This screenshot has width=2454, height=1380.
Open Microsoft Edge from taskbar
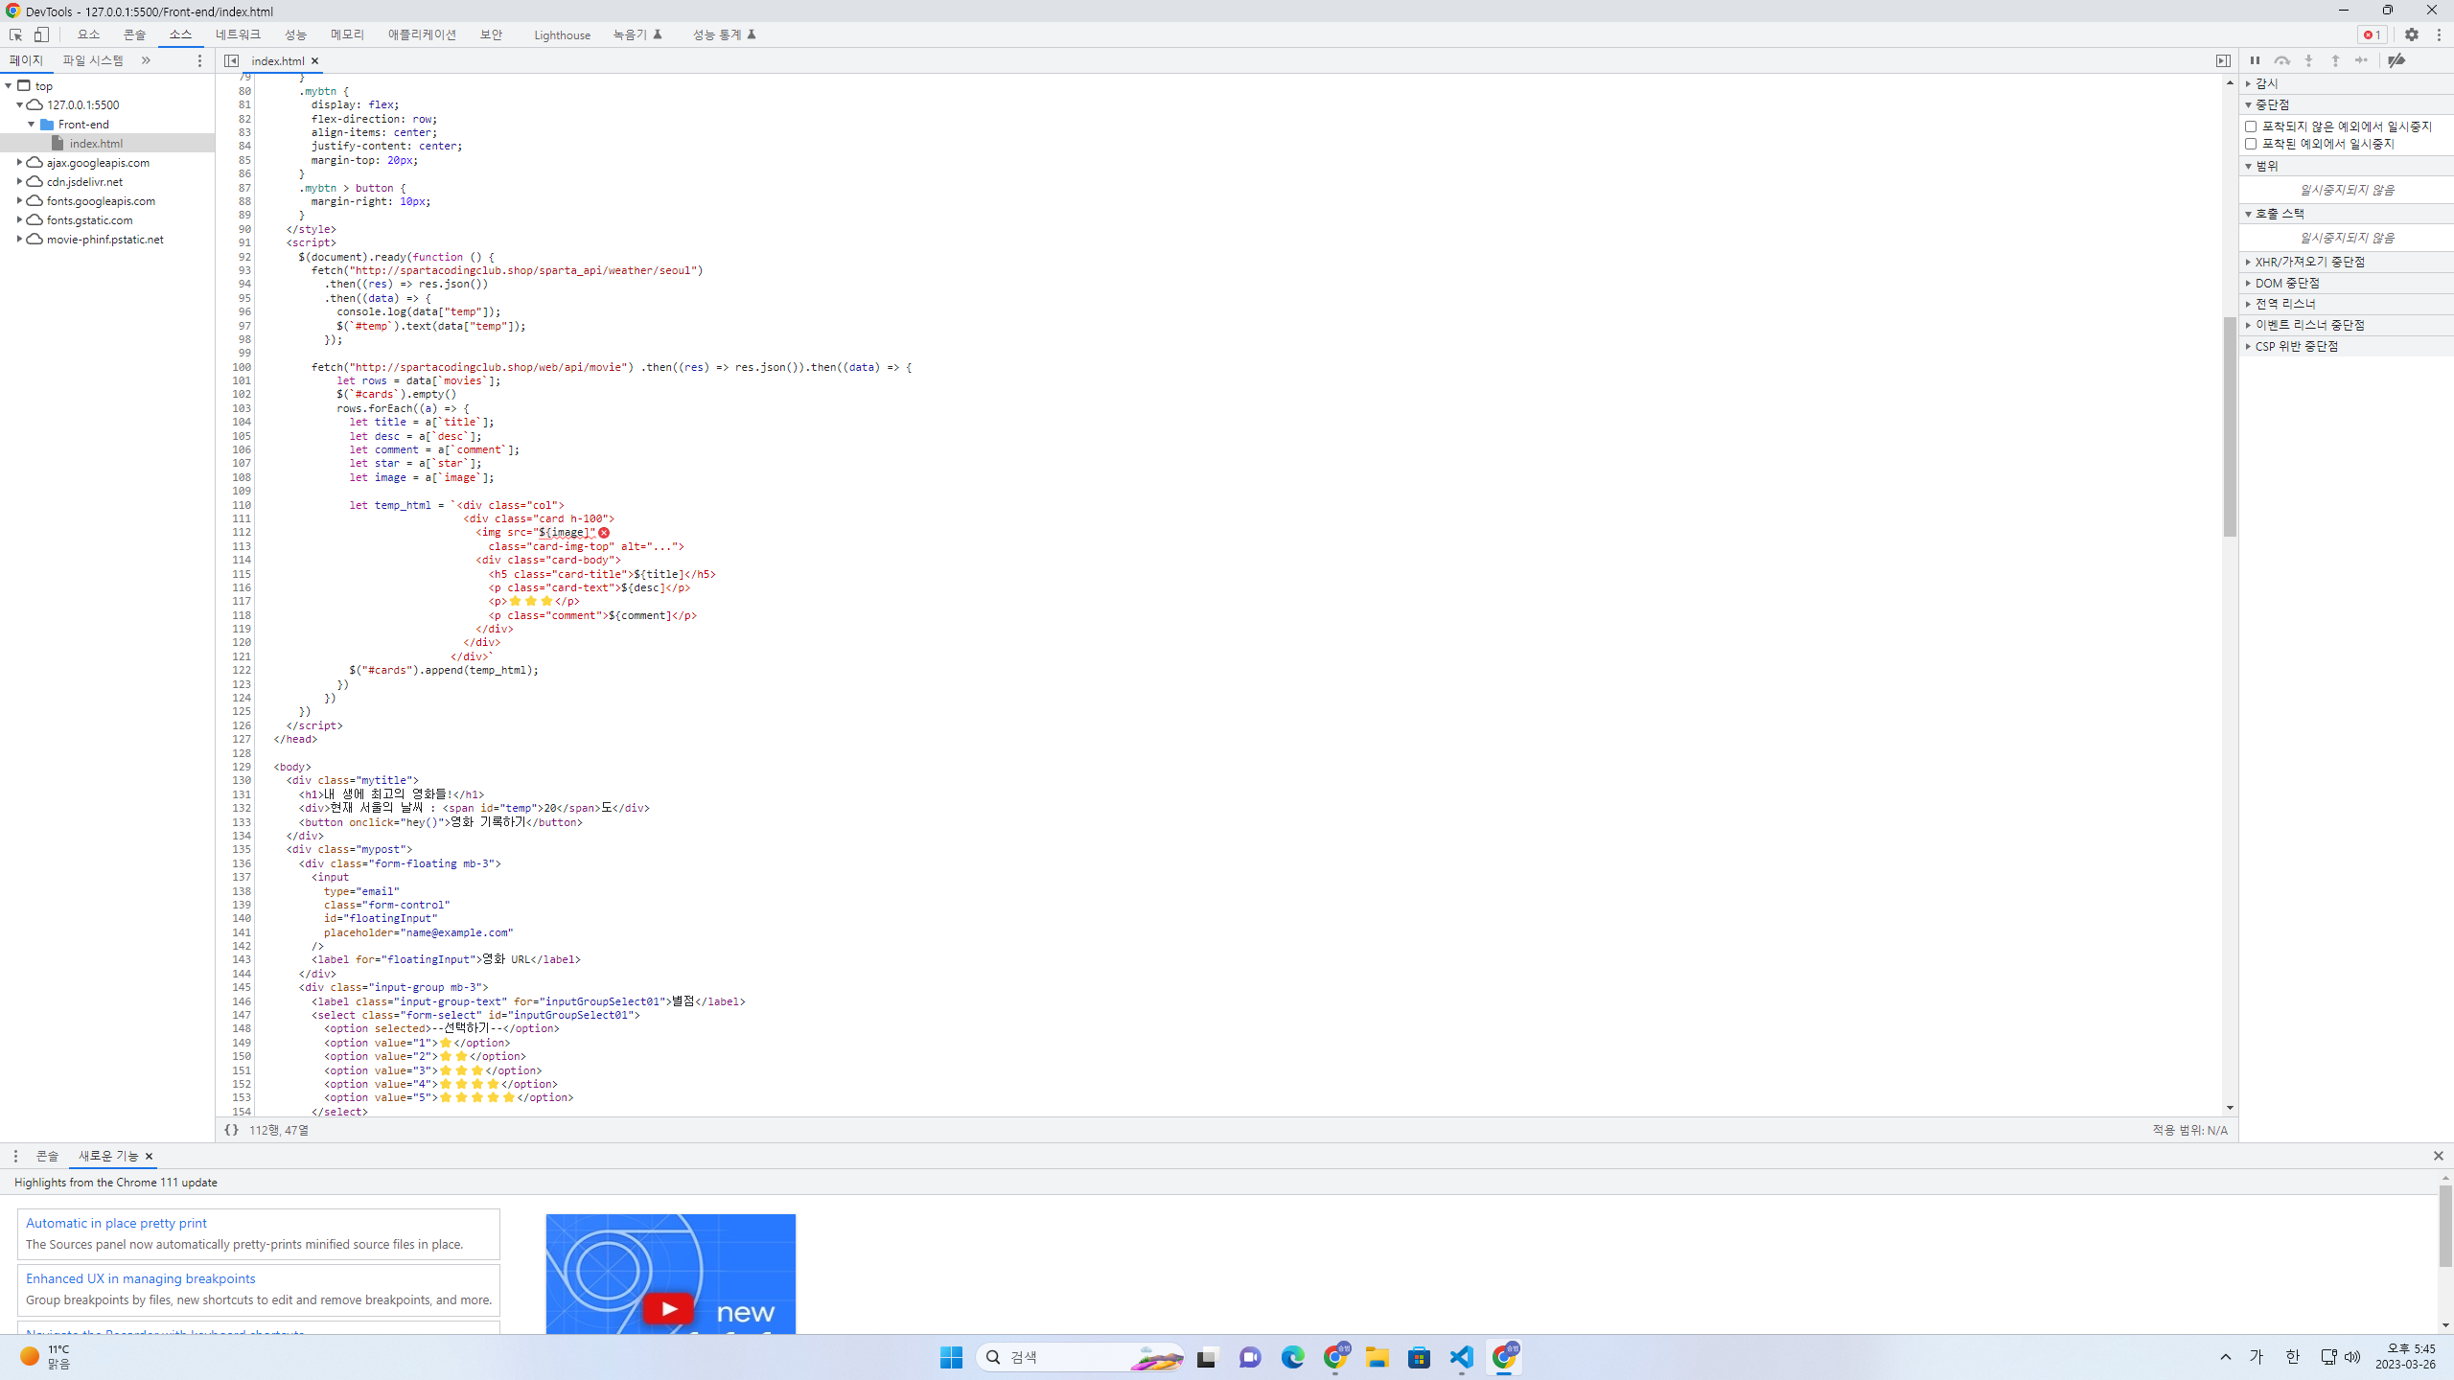pos(1292,1357)
